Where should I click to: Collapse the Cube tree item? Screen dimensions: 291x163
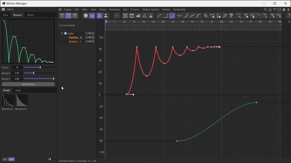click(x=62, y=34)
